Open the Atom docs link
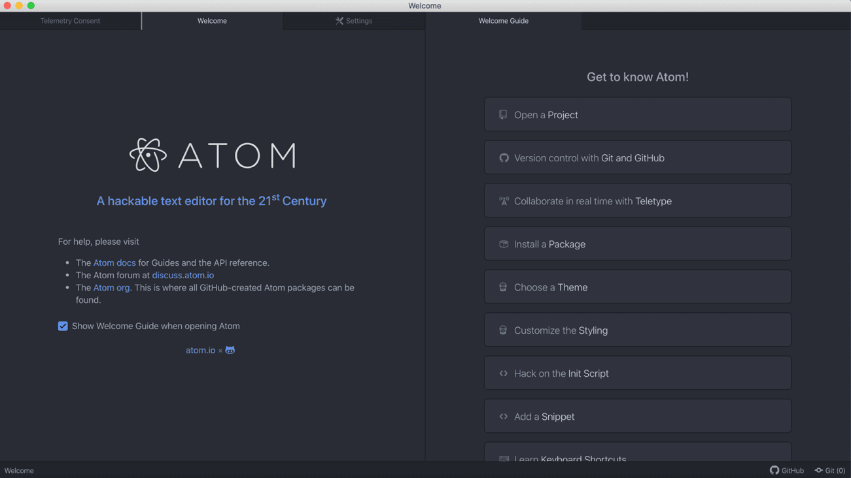Viewport: 851px width, 478px height. (x=114, y=263)
